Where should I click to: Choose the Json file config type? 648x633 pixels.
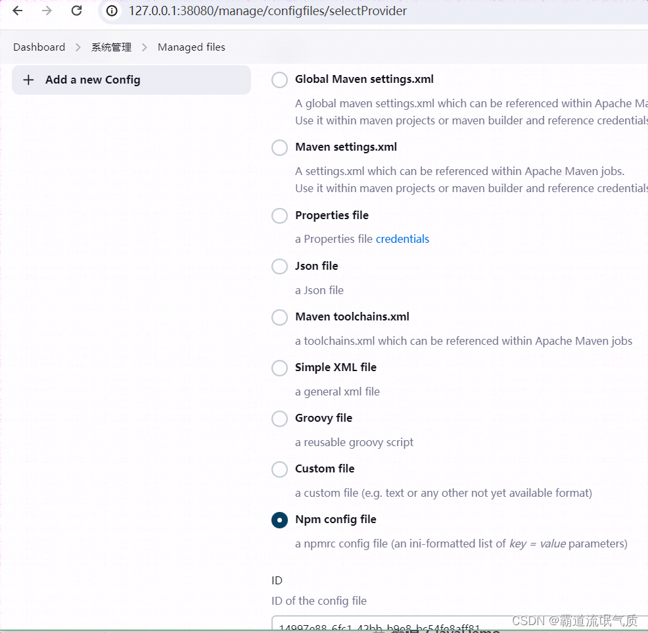click(279, 266)
